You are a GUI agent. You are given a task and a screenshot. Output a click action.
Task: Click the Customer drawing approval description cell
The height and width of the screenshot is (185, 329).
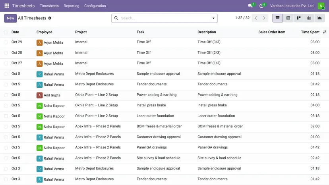click(219, 137)
